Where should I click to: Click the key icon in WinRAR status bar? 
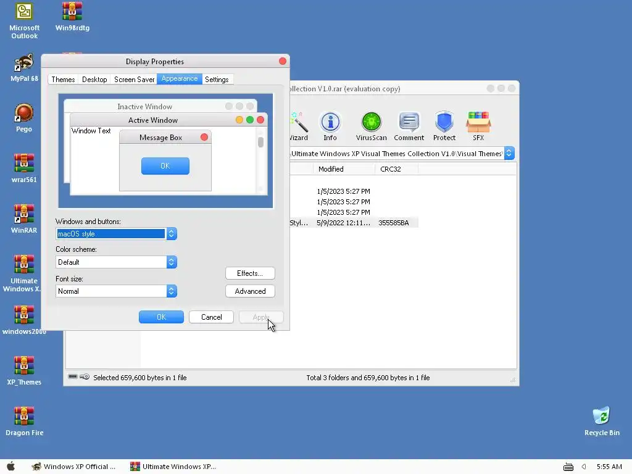[x=85, y=377]
